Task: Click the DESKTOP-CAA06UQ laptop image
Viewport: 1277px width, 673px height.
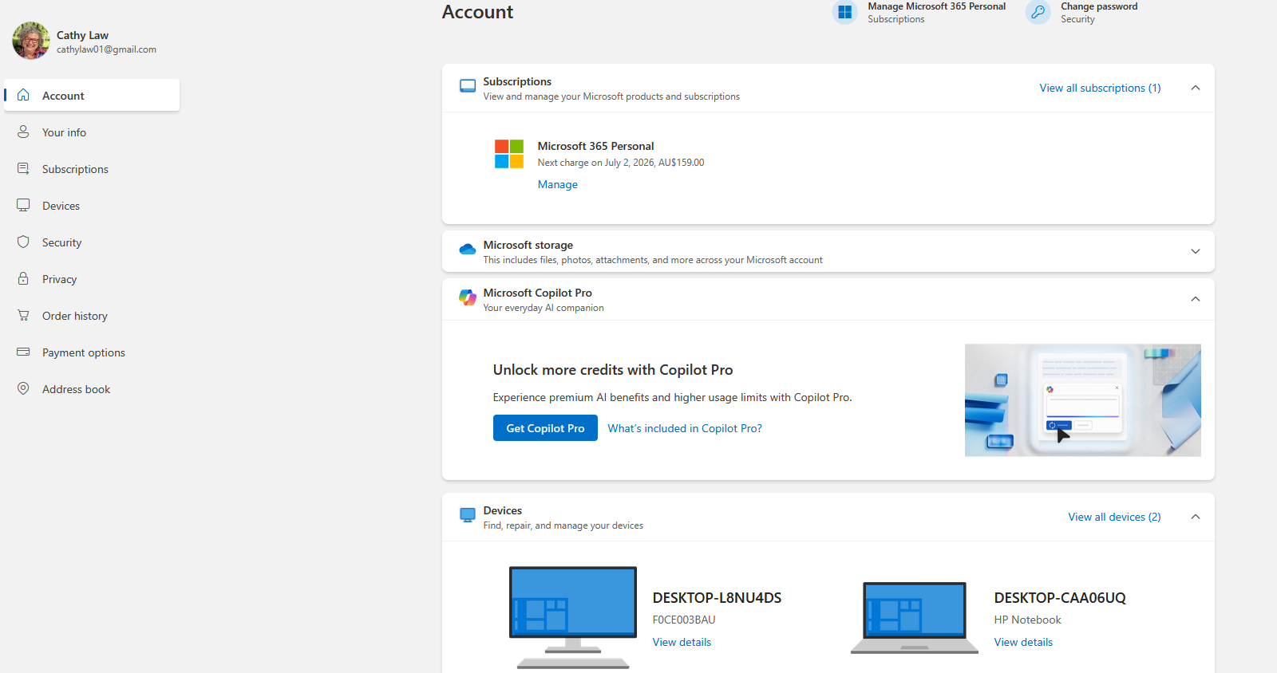Action: [915, 618]
